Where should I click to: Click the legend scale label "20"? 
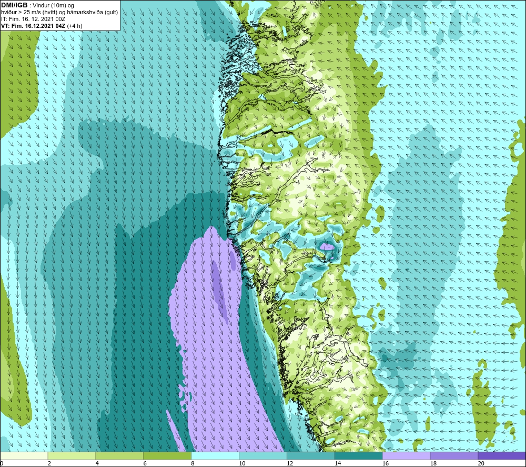pos(481,463)
